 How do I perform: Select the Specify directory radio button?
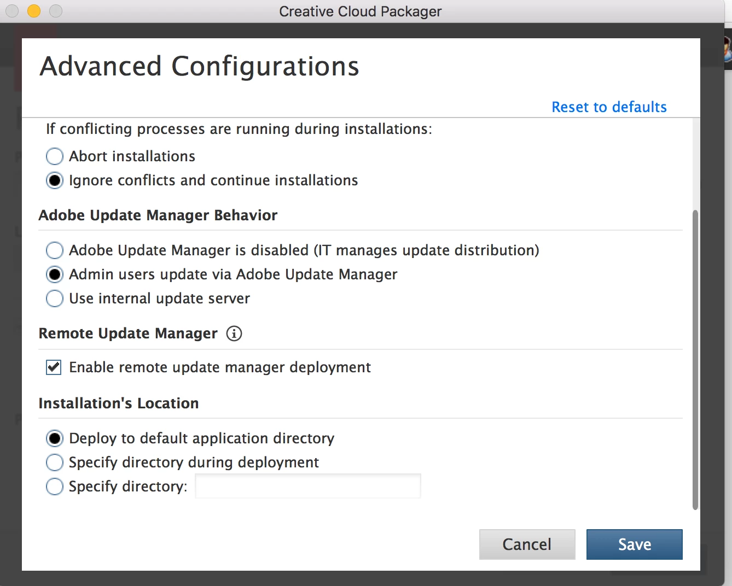tap(55, 487)
